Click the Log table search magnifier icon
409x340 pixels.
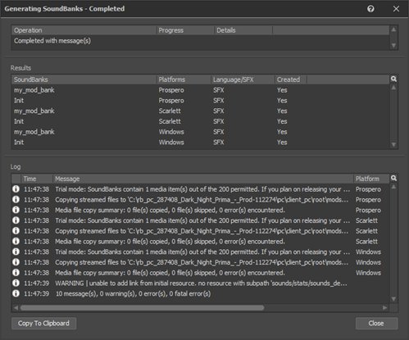[x=393, y=178]
